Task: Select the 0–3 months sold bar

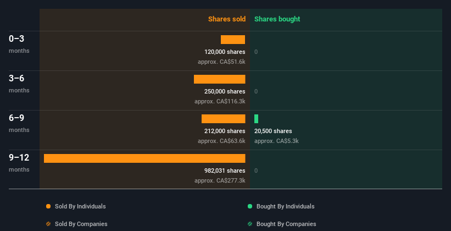Action: tap(233, 40)
